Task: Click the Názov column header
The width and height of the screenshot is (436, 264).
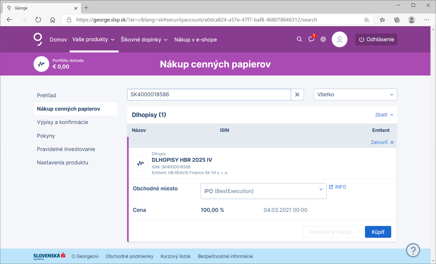Action: (x=139, y=130)
